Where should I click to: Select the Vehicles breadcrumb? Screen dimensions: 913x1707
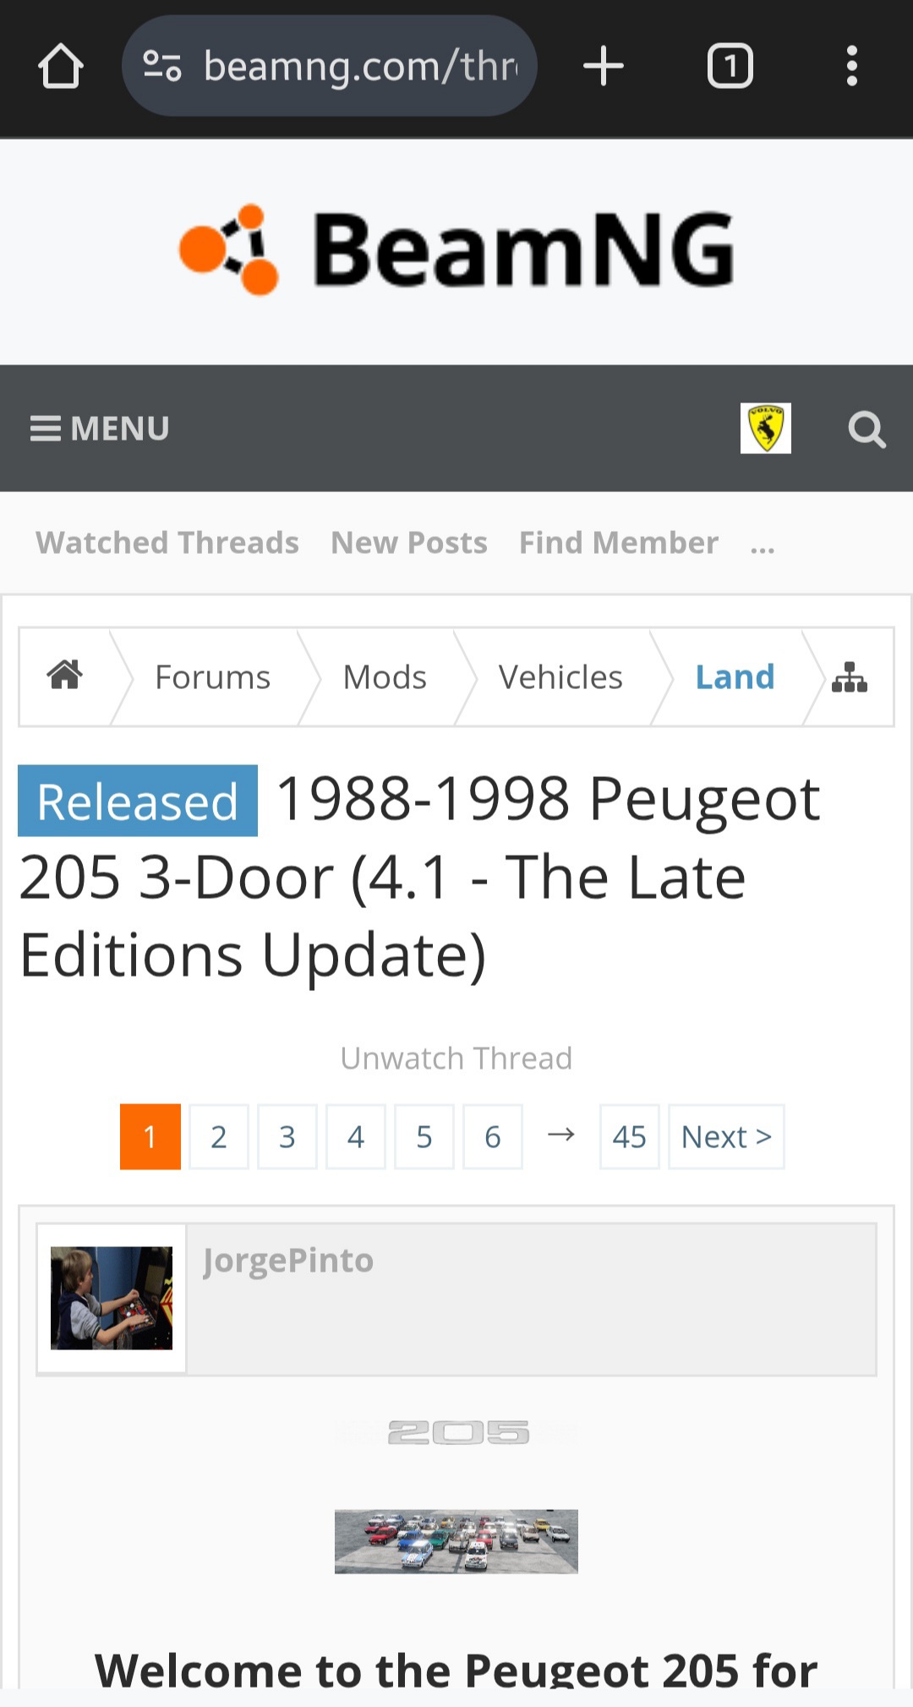pyautogui.click(x=560, y=677)
